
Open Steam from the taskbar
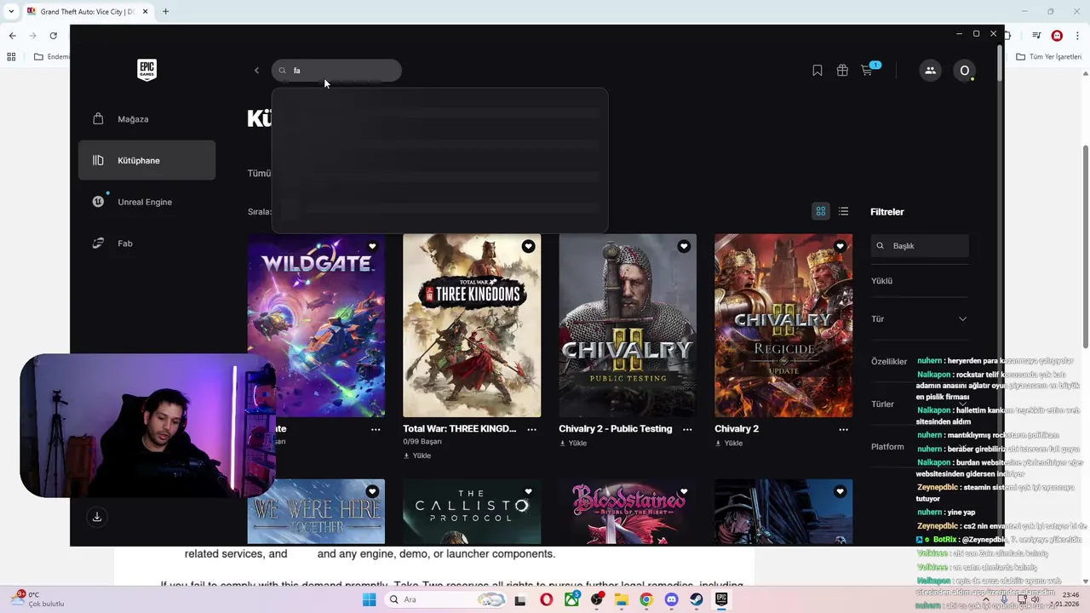pyautogui.click(x=697, y=599)
